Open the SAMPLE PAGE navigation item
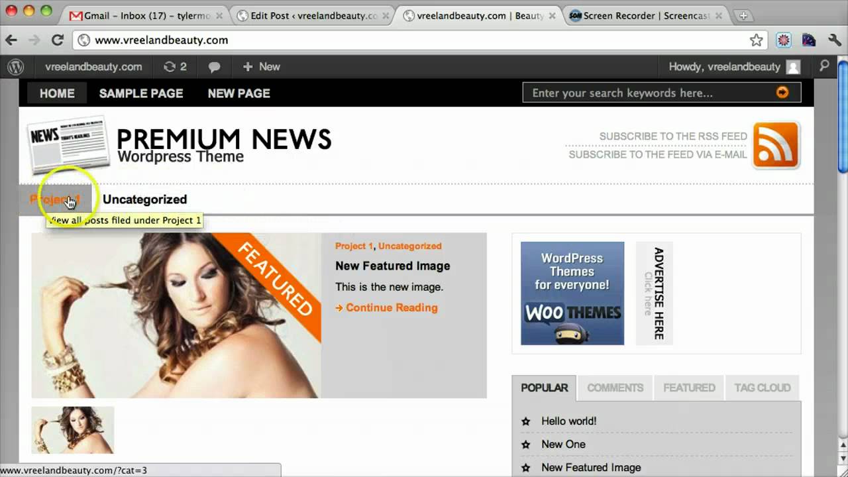 click(141, 93)
